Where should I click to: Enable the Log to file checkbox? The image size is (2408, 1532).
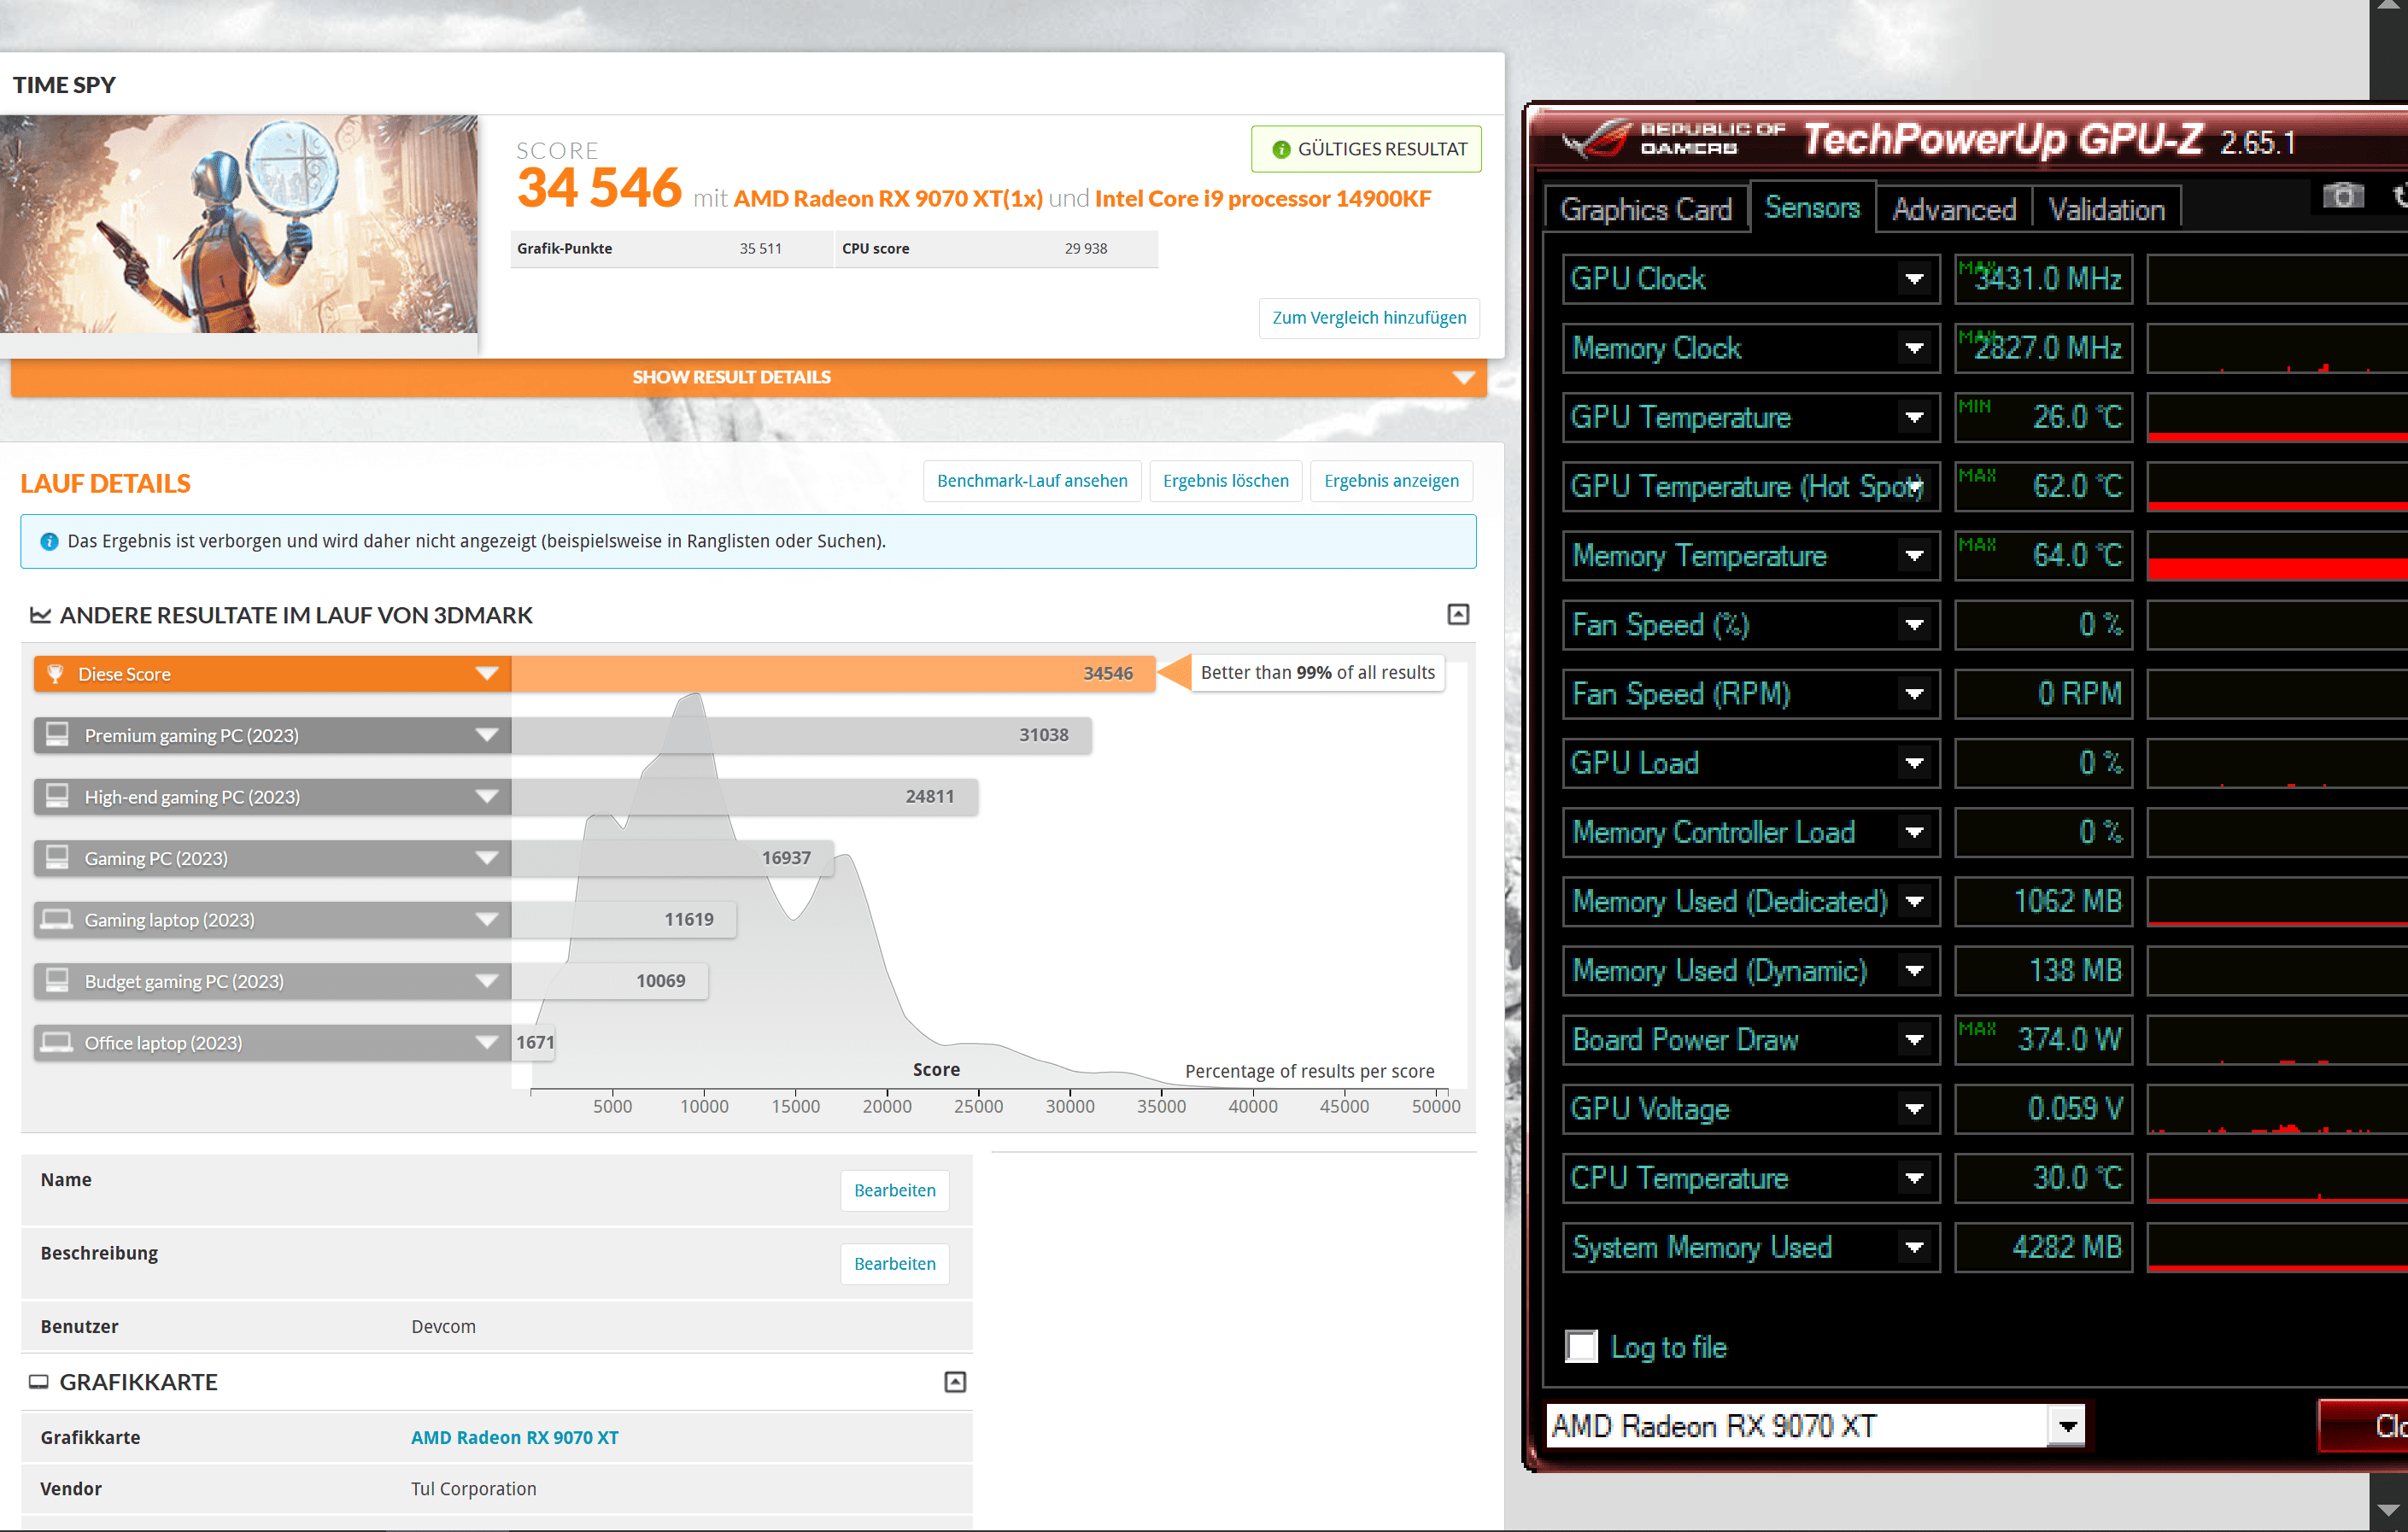tap(1581, 1347)
